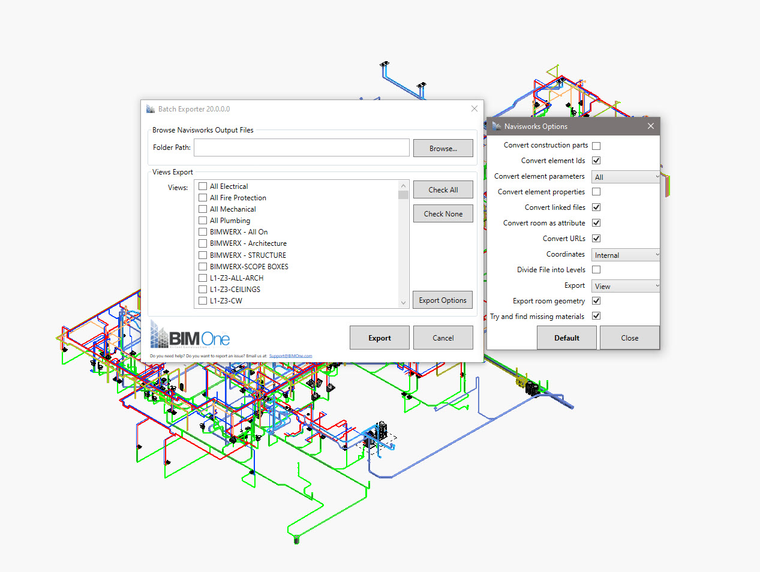Check the BIMWERX - STRUCTURE view
Viewport: 760px width, 572px height.
pos(203,255)
